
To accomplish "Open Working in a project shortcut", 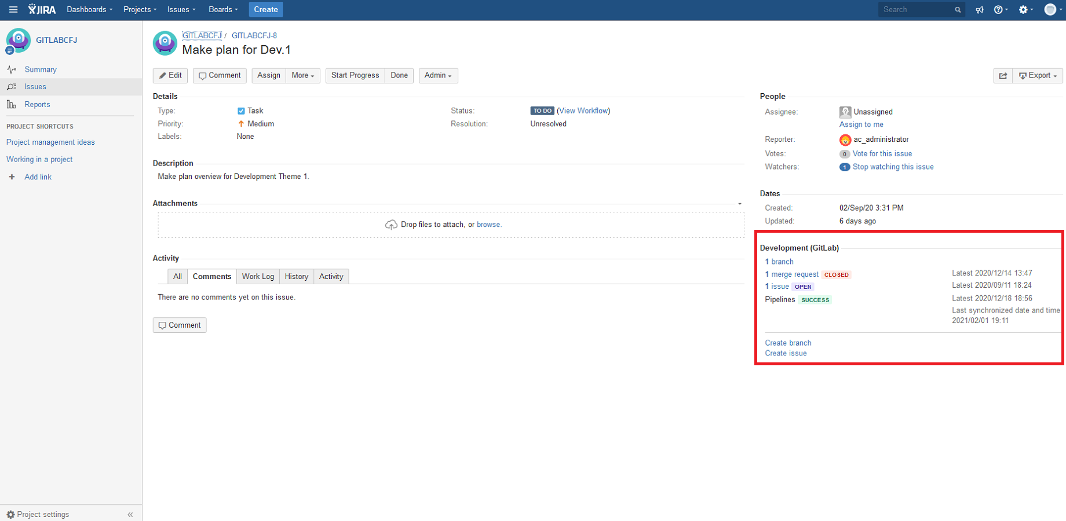I will tap(39, 159).
